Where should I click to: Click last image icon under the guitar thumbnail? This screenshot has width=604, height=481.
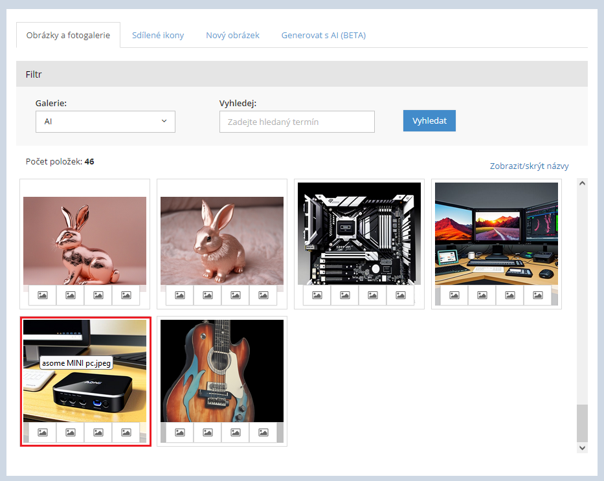pyautogui.click(x=263, y=432)
